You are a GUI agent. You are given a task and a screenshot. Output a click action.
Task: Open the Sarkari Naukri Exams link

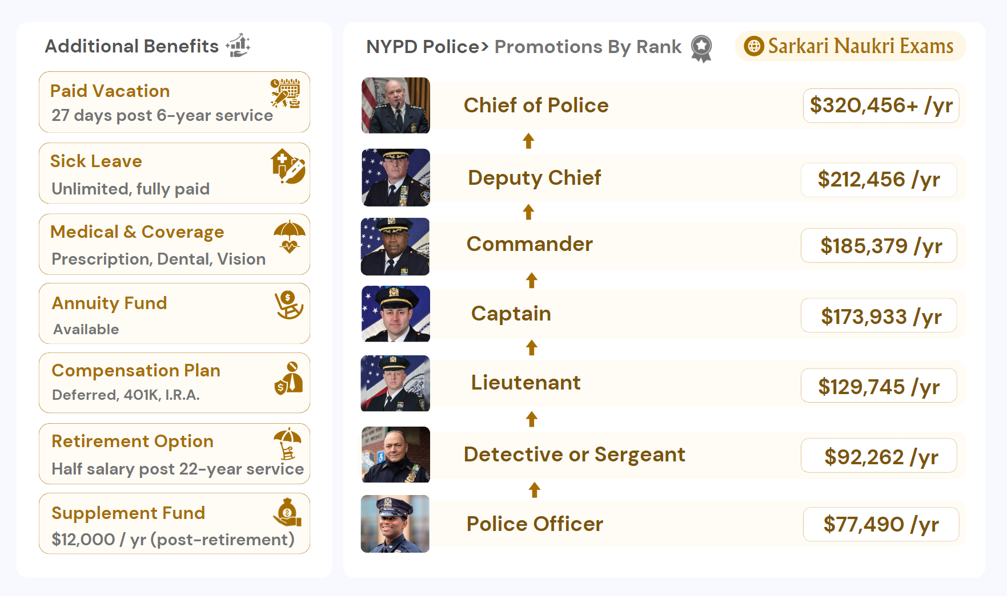tap(860, 46)
